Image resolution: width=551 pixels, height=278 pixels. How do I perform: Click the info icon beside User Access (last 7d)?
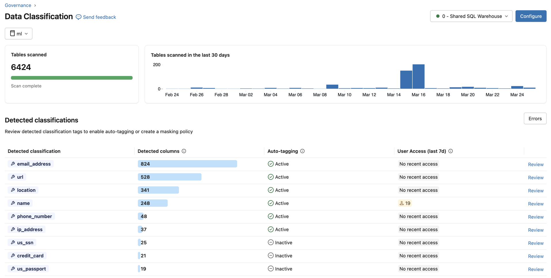pos(451,151)
